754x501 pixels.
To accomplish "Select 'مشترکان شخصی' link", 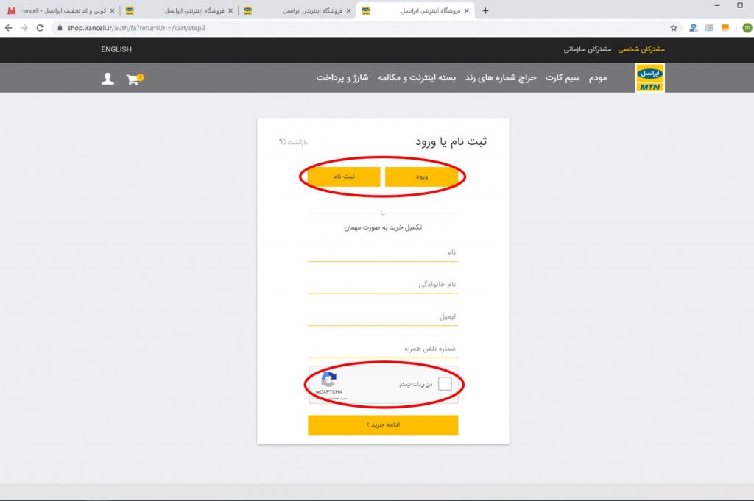I will click(641, 49).
